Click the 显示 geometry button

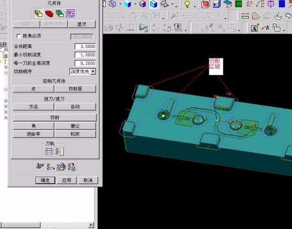click(82, 24)
